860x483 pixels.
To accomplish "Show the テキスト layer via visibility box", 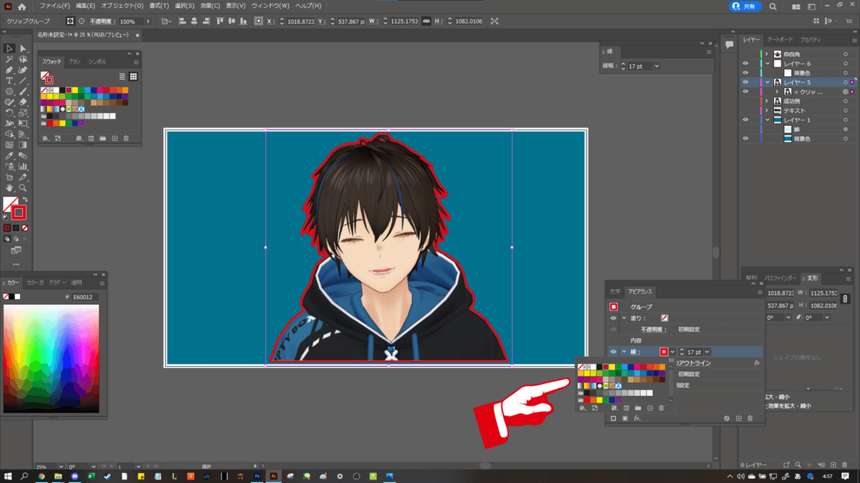I will [745, 110].
